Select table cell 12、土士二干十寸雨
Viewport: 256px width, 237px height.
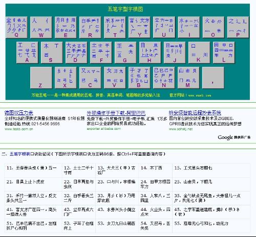coord(79,170)
